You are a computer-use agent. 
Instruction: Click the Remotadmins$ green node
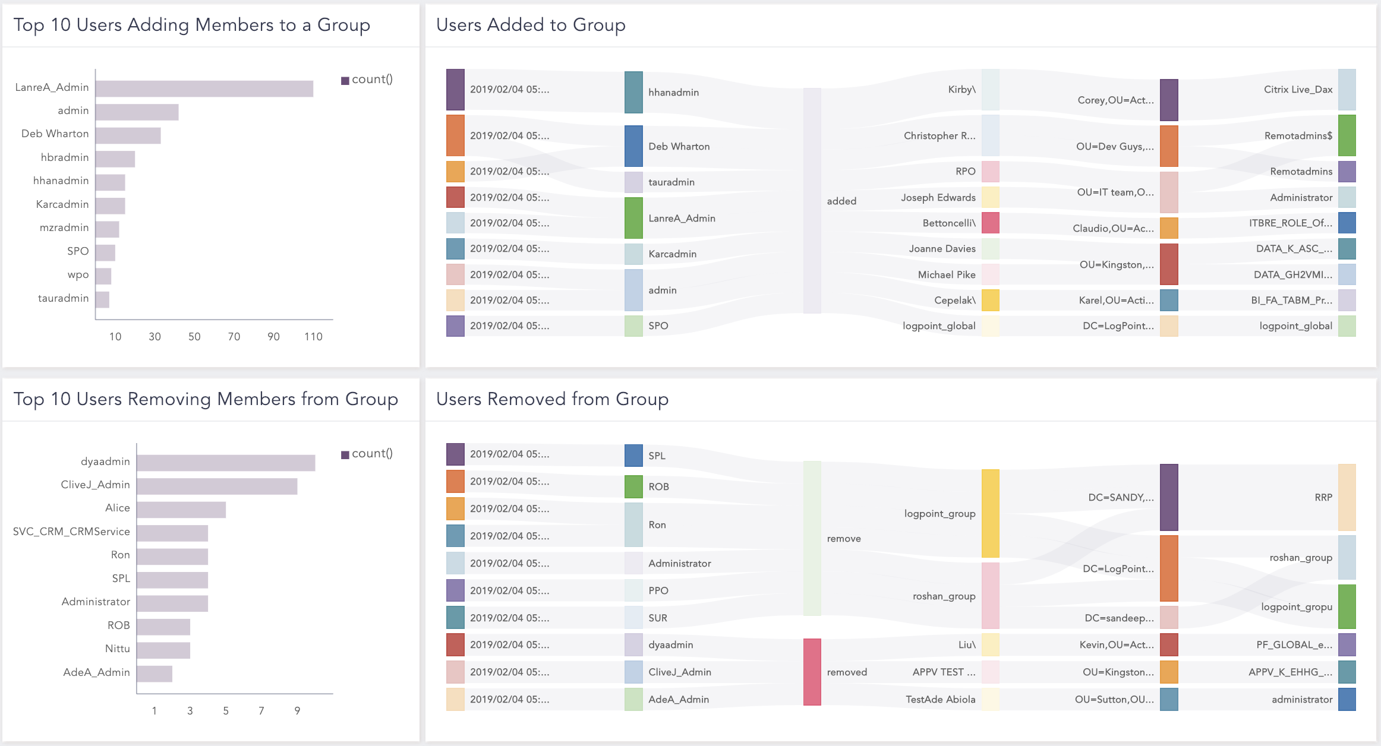click(x=1347, y=135)
